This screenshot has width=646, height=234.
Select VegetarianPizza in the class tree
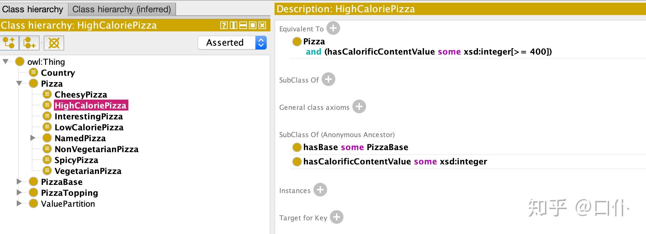click(x=88, y=171)
